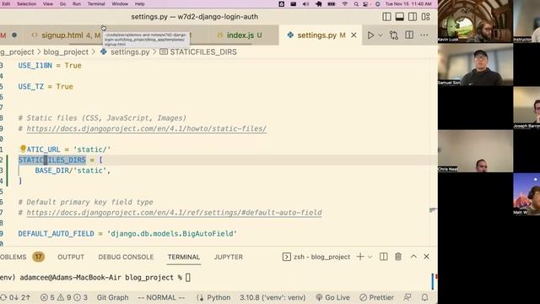Click the Problems count badge 17
Viewport: 540px width, 304px height.
coord(38,257)
